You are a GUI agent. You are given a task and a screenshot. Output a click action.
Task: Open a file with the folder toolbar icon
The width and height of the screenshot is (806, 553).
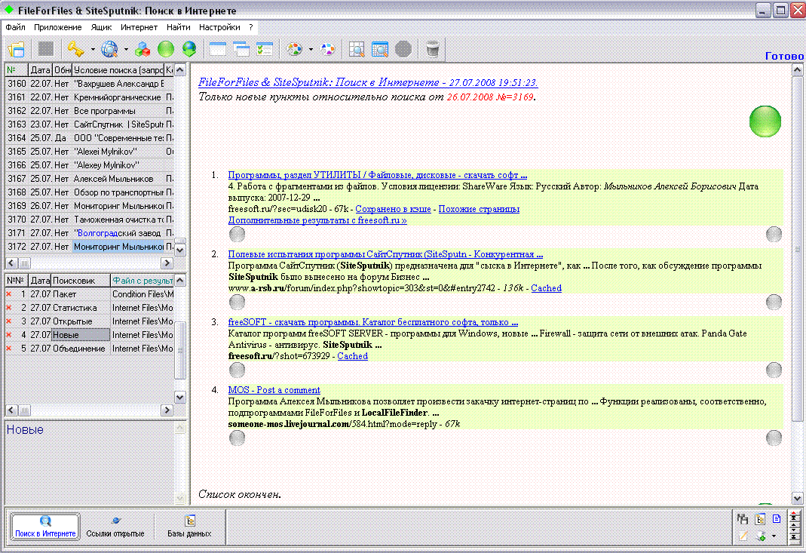coord(15,48)
